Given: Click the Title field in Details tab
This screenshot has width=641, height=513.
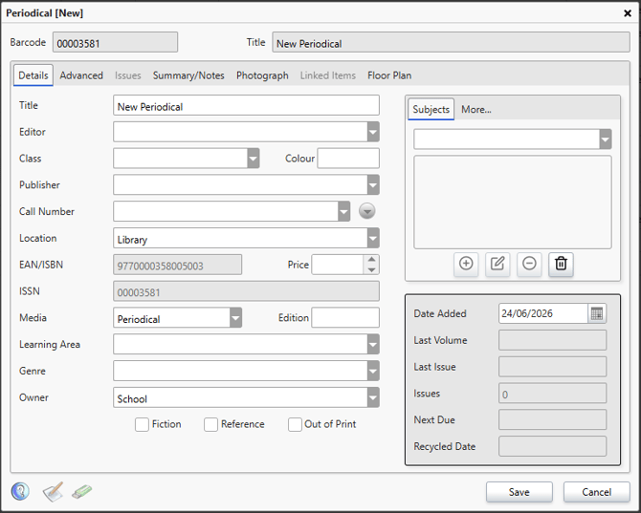Looking at the screenshot, I should coord(246,105).
